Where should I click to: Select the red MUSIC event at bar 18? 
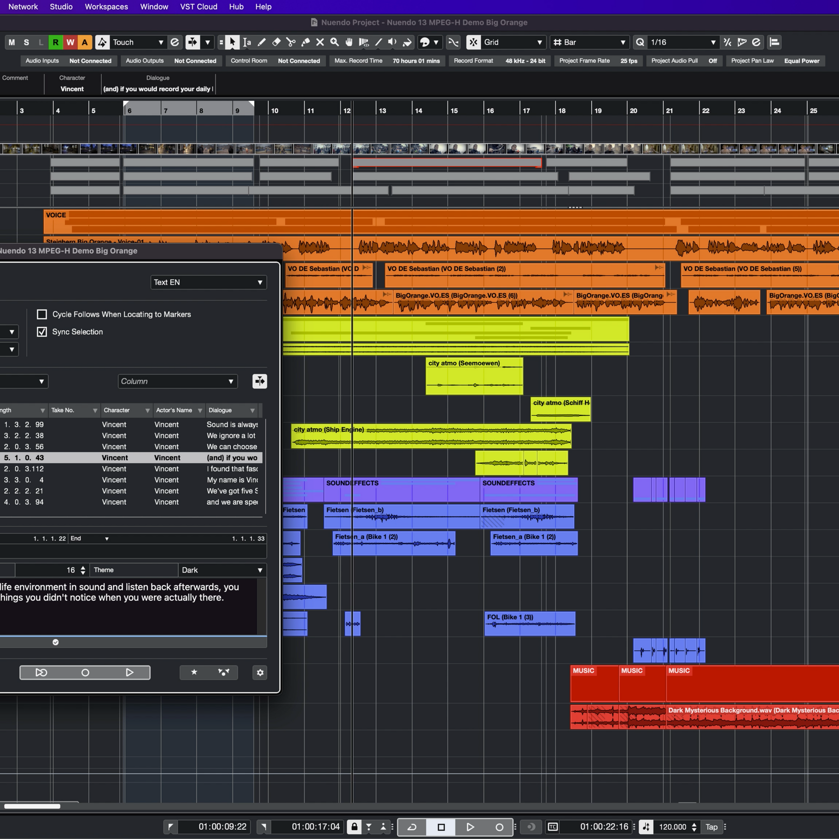click(x=594, y=683)
